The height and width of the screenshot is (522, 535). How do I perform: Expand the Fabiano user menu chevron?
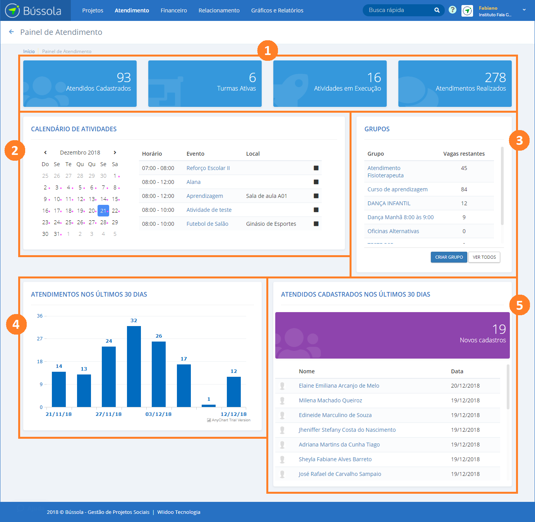[x=524, y=10]
